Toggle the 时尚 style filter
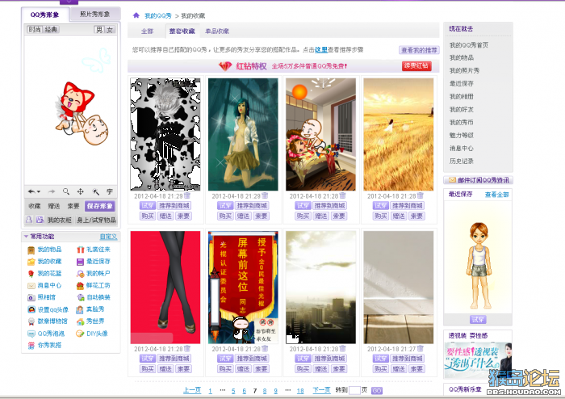The height and width of the screenshot is (399, 565). coord(35,30)
